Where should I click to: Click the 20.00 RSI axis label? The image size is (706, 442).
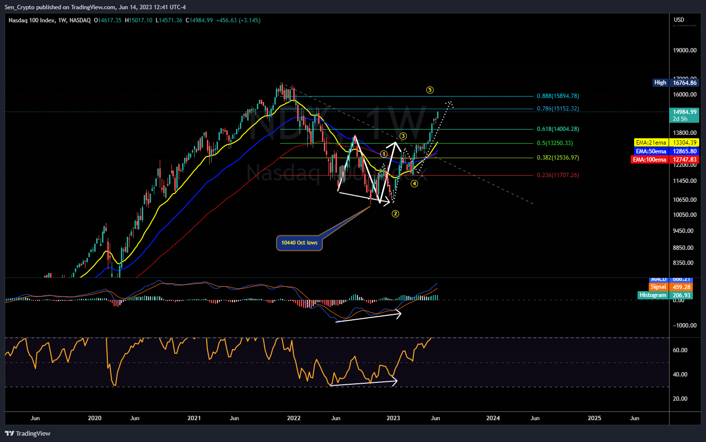tap(680, 399)
